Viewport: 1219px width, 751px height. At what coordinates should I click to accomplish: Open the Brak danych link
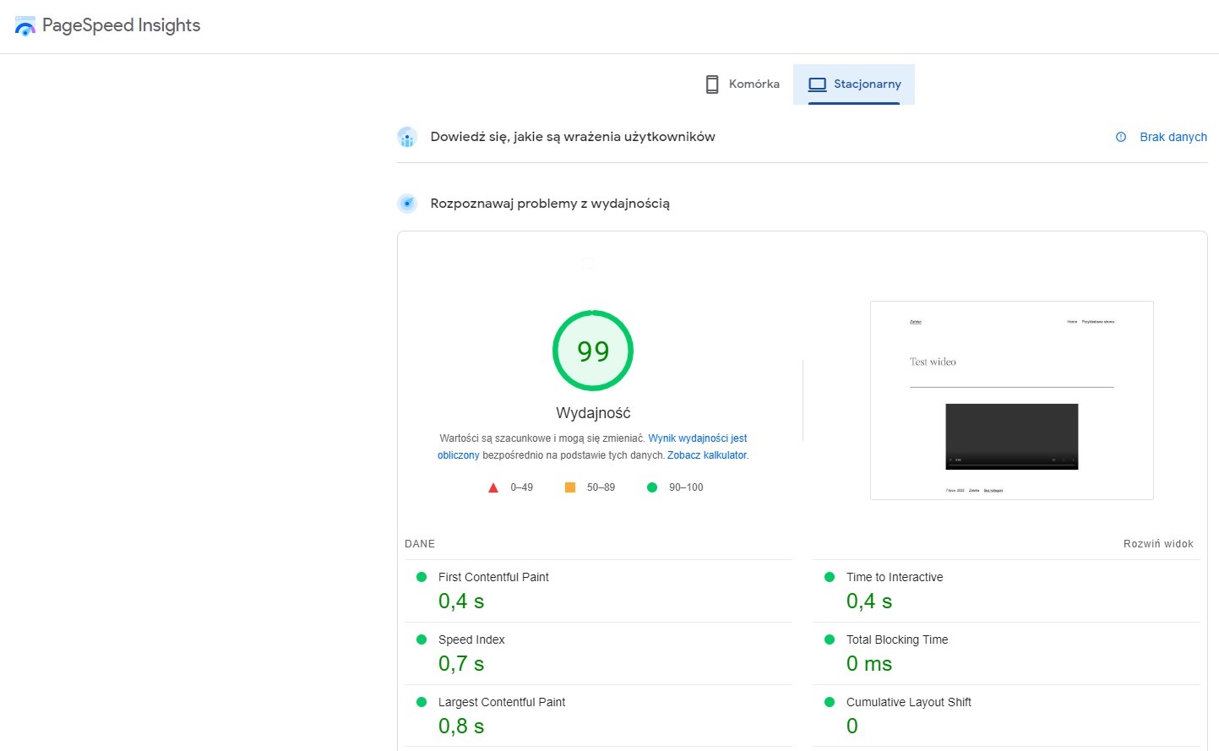point(1173,137)
